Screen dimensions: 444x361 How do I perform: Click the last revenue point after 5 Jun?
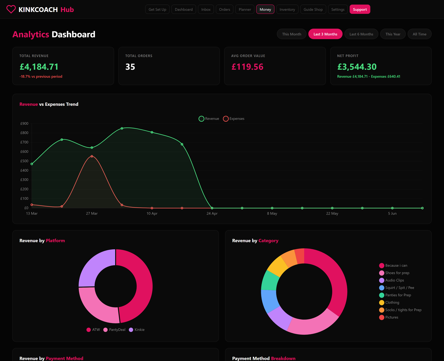[422, 208]
